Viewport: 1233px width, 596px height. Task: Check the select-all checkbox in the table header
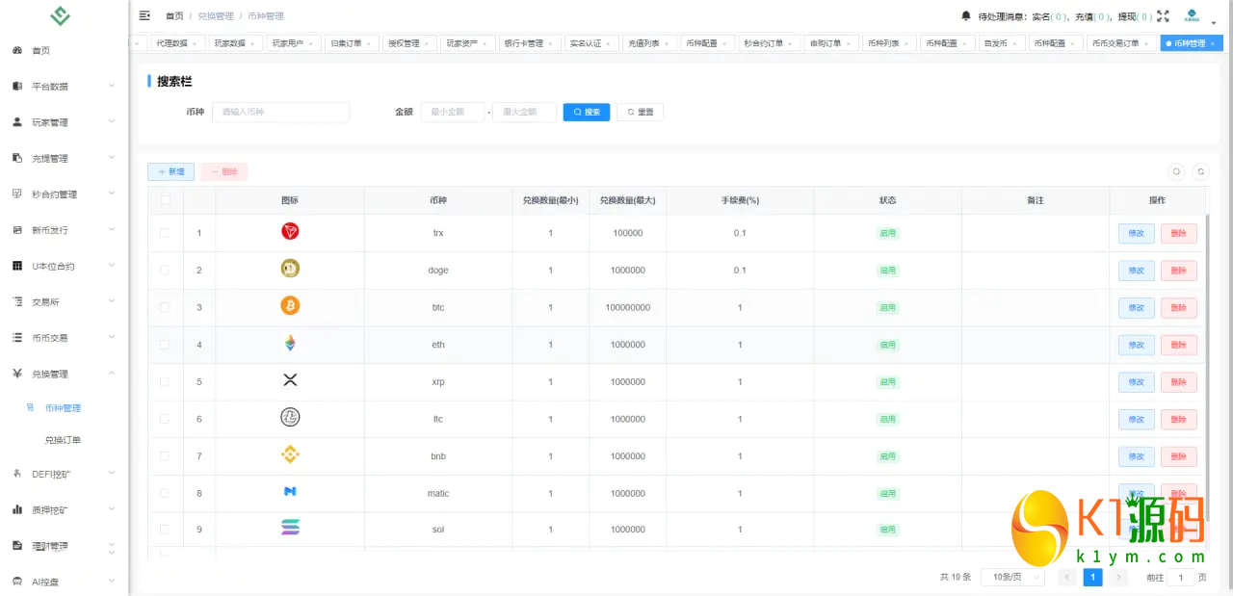(x=166, y=200)
